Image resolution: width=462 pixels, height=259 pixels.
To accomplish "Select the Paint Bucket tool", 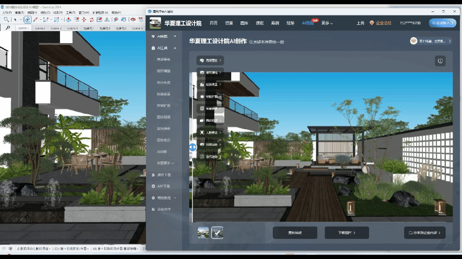I will [x=123, y=20].
